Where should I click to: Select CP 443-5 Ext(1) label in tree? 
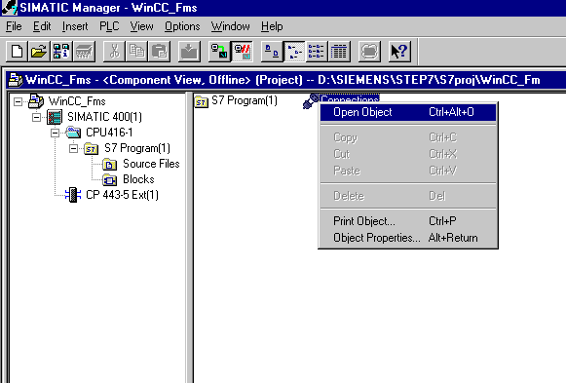[x=122, y=195]
